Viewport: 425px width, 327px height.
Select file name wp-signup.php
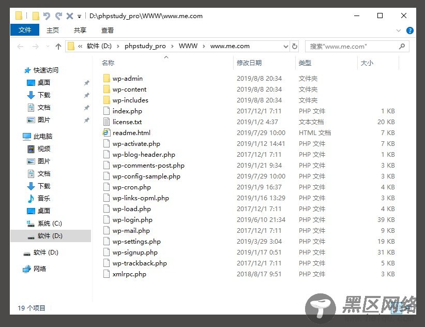135,252
